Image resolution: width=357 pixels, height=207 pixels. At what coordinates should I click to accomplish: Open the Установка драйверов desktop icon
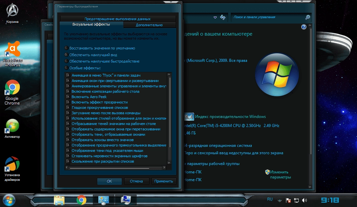pos(12,169)
